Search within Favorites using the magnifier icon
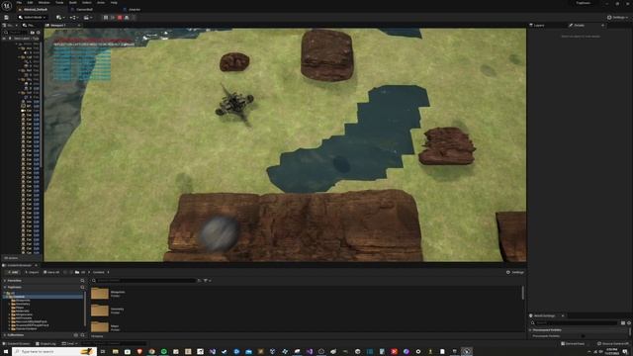The width and height of the screenshot is (633, 356). [82, 281]
